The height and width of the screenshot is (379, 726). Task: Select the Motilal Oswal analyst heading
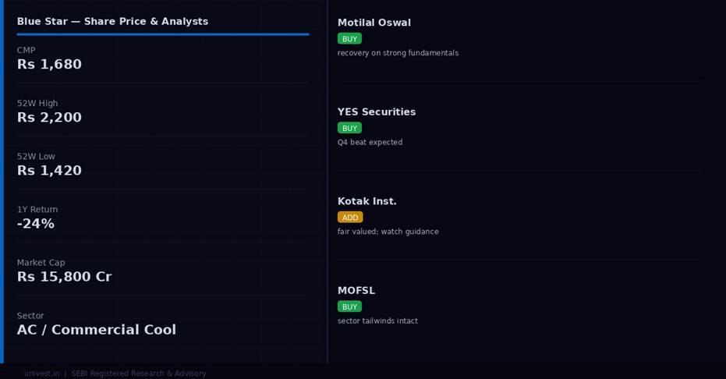click(x=374, y=23)
